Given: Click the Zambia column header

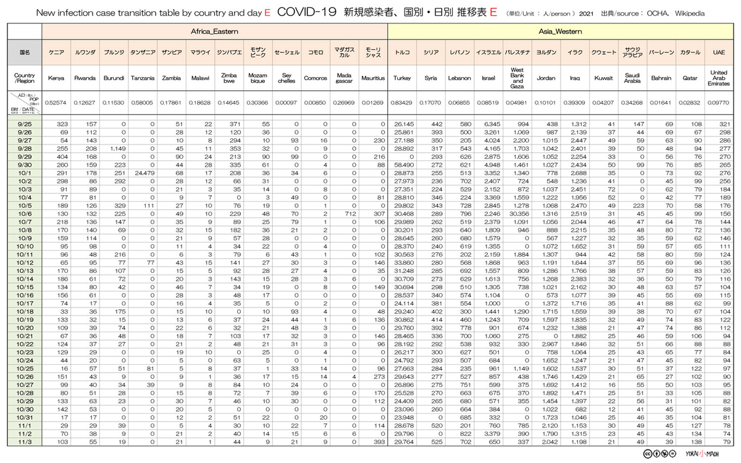Looking at the screenshot, I should (x=171, y=78).
